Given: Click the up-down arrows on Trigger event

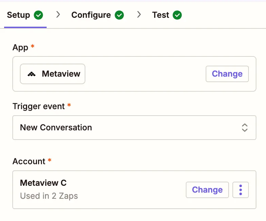Looking at the screenshot, I should coord(245,128).
